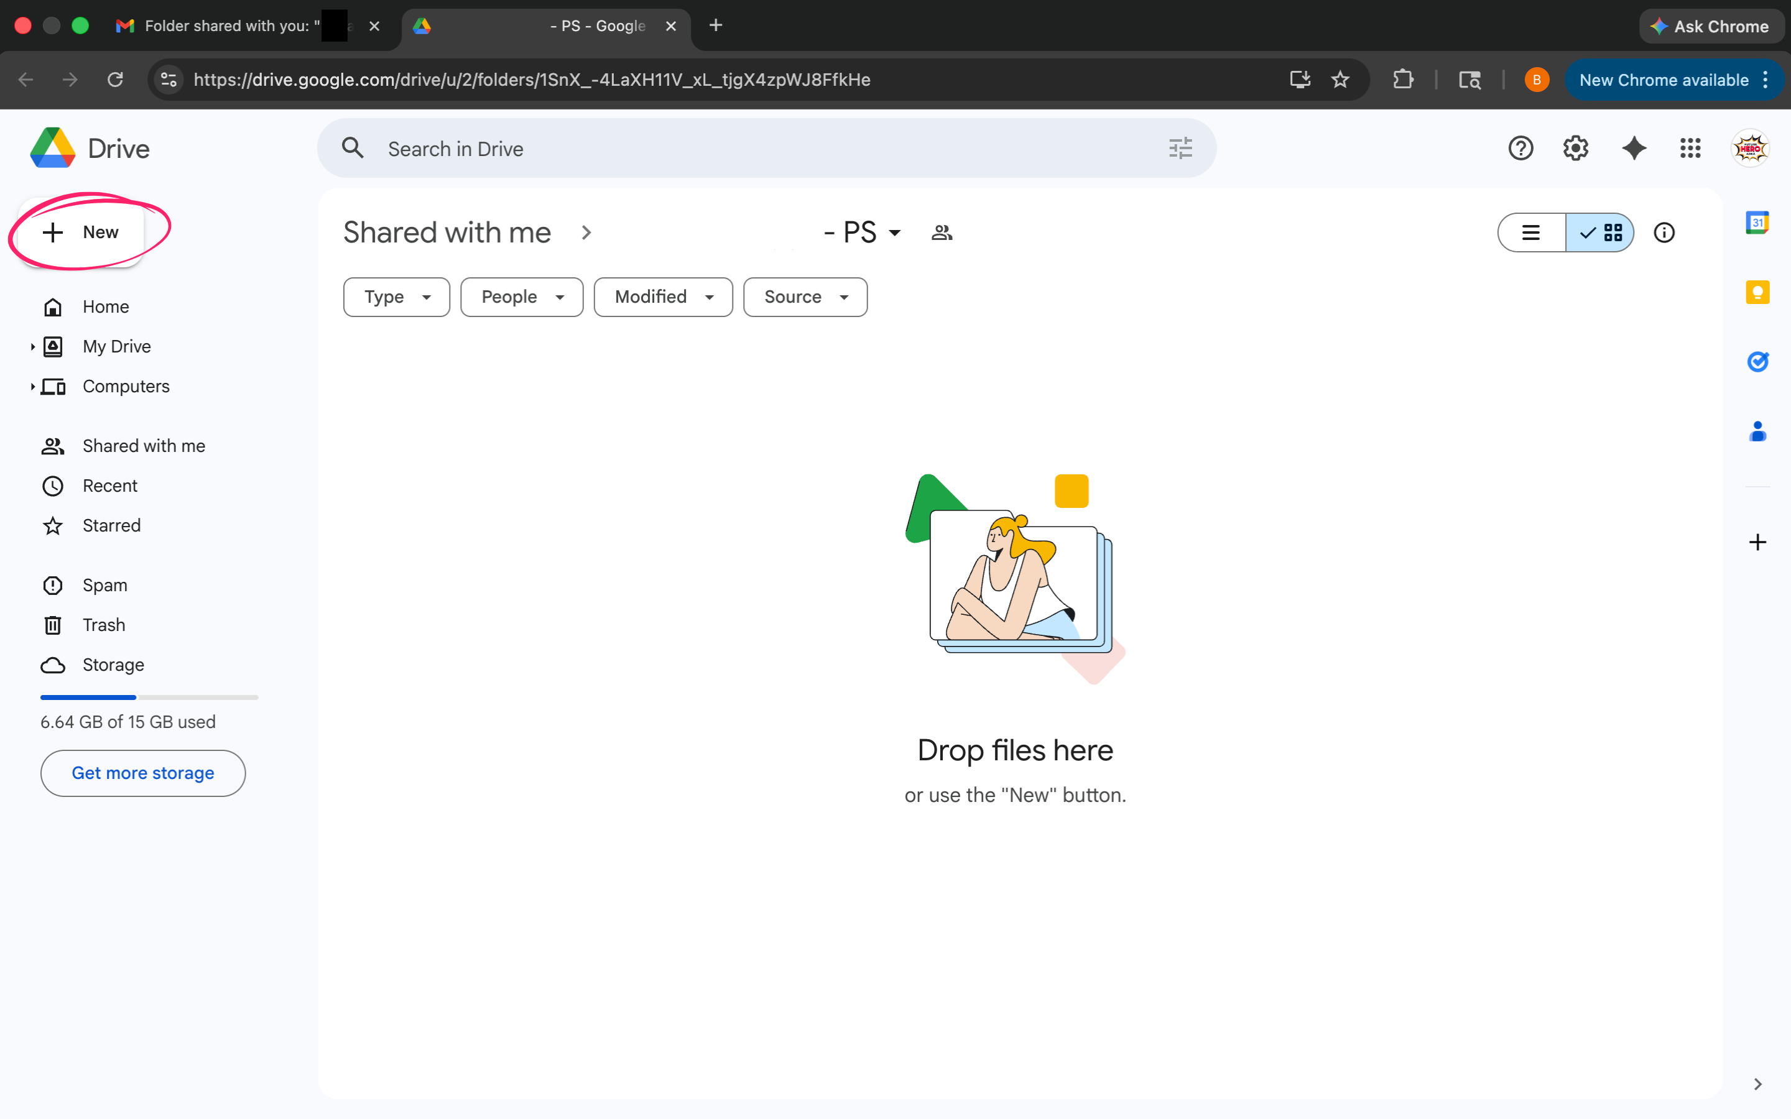Switch to grid layout view
The height and width of the screenshot is (1119, 1791).
coord(1601,233)
